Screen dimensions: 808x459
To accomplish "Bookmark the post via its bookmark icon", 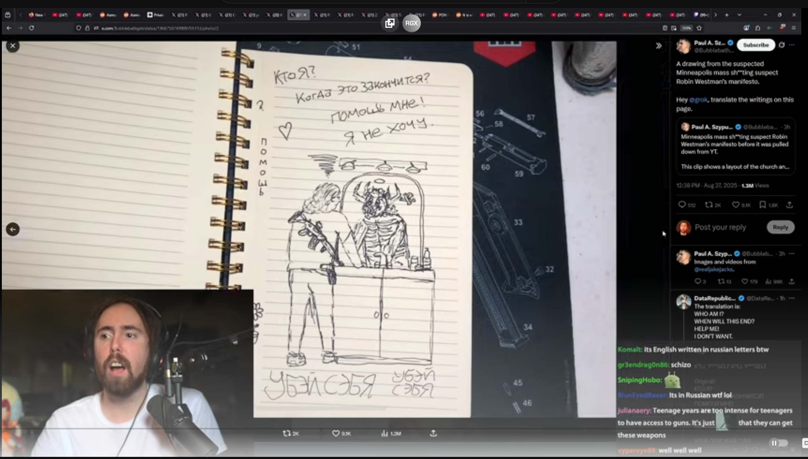I will pyautogui.click(x=763, y=205).
